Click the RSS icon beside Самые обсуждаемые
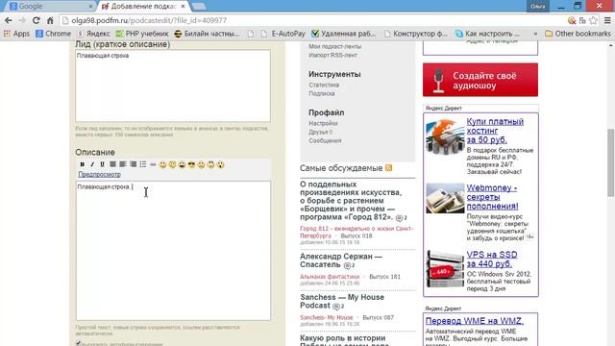615x346 pixels. coord(388,168)
